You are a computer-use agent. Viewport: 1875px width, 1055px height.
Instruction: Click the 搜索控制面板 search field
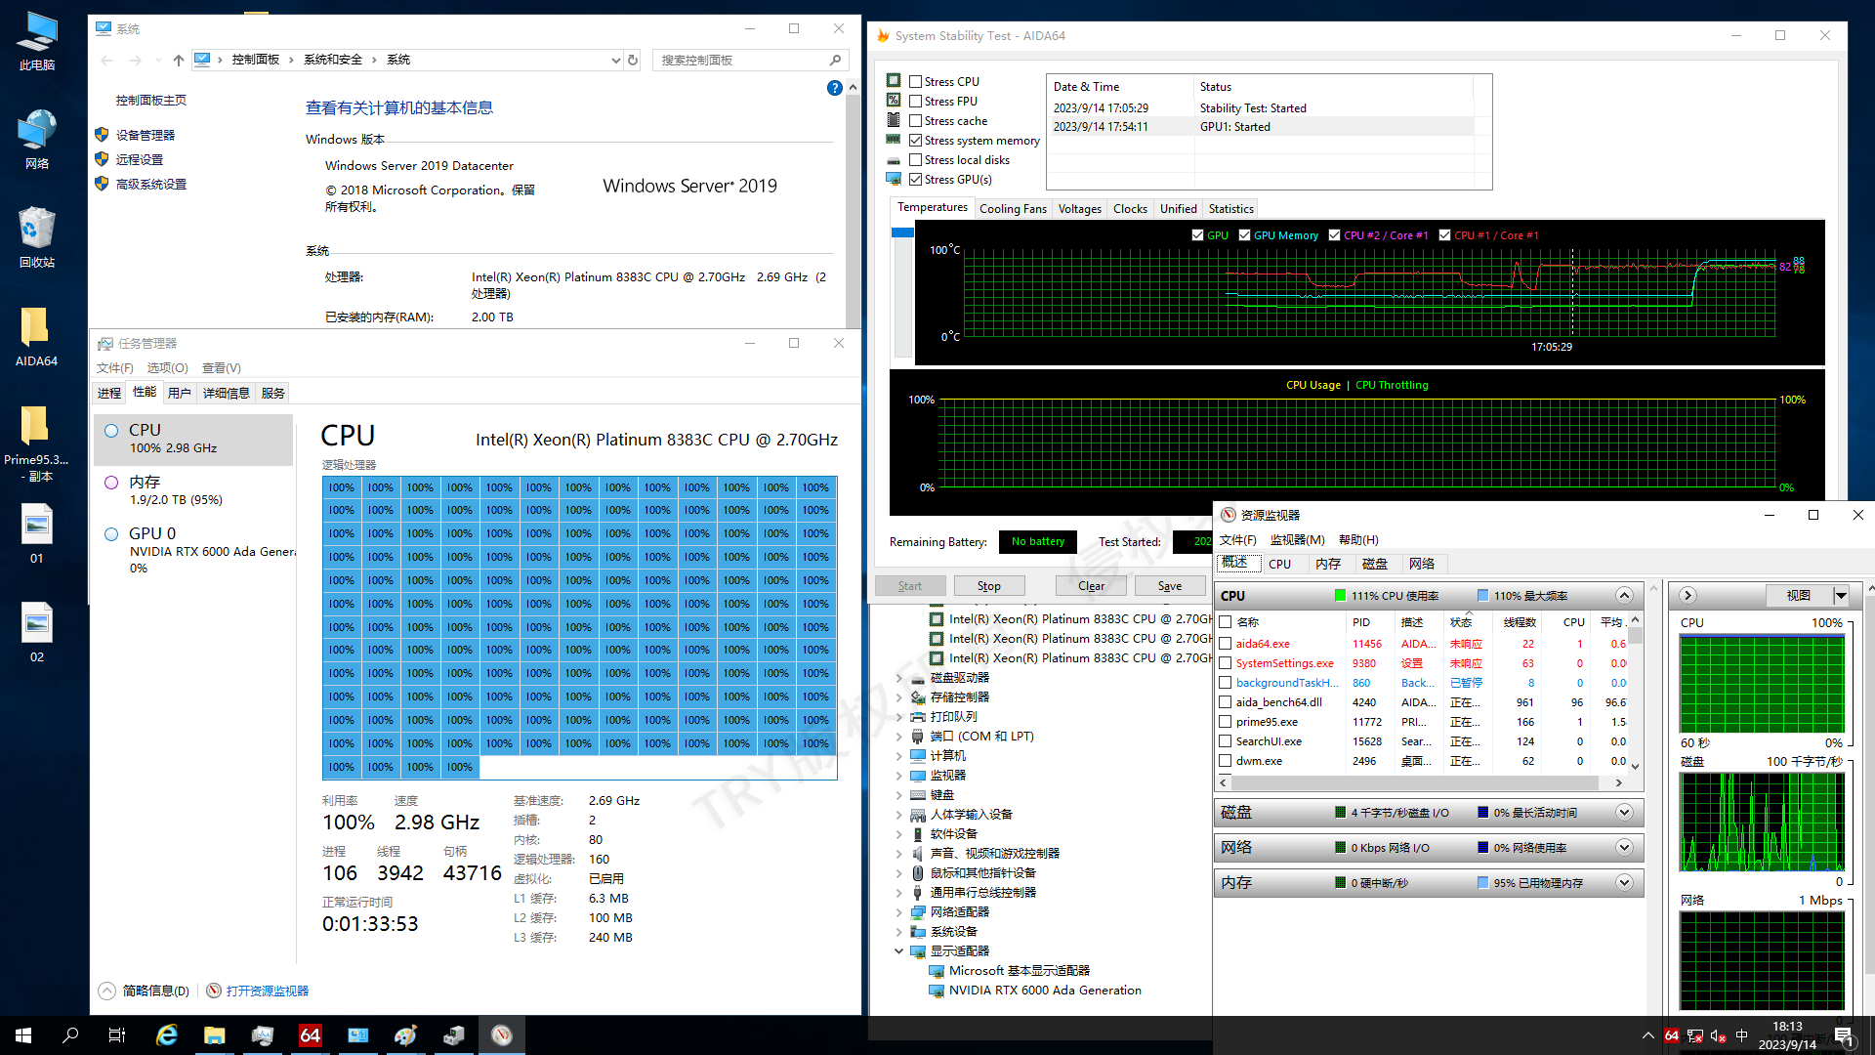point(742,61)
